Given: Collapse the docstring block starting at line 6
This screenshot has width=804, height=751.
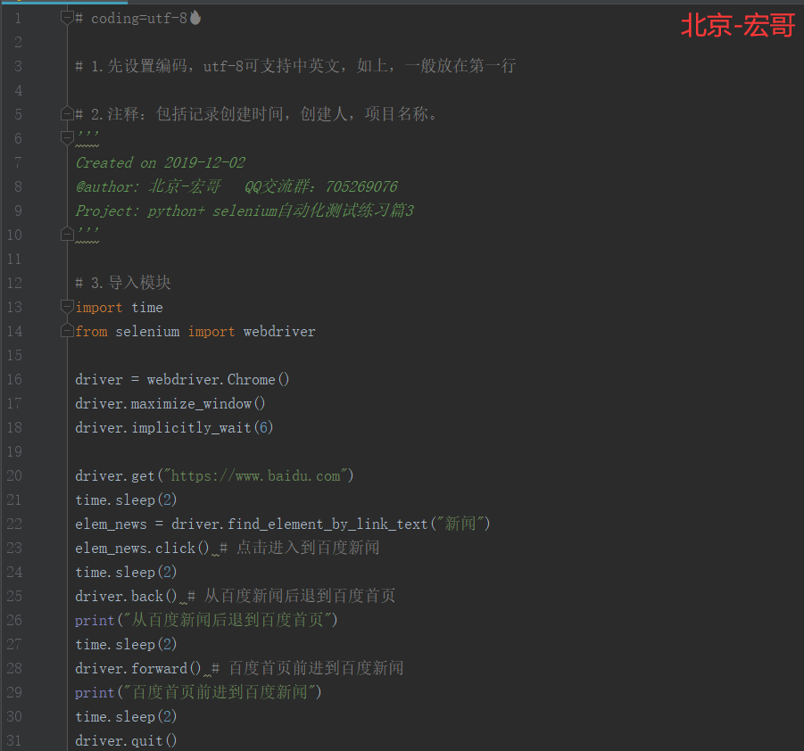Looking at the screenshot, I should point(67,138).
